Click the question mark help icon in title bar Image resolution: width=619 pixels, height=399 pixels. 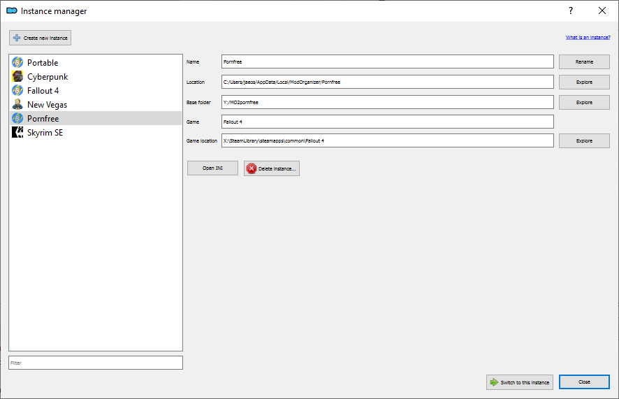(x=571, y=10)
